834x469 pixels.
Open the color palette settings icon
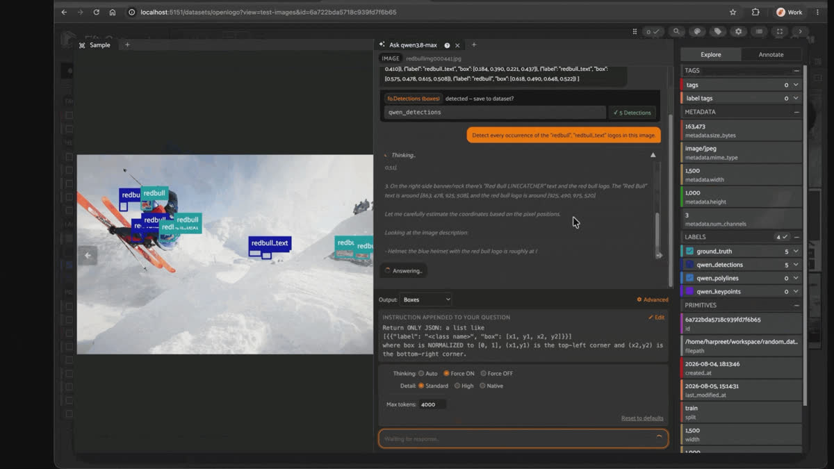pos(697,31)
